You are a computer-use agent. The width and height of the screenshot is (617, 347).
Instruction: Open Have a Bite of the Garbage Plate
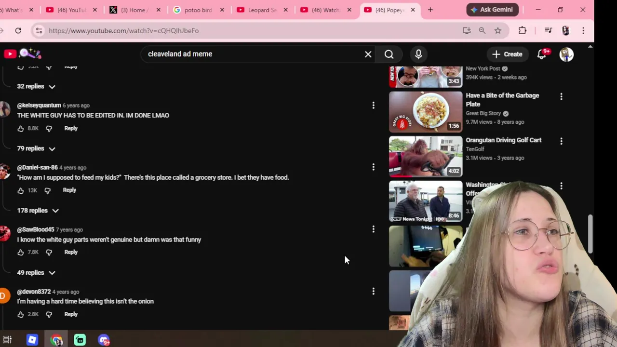tap(502, 100)
